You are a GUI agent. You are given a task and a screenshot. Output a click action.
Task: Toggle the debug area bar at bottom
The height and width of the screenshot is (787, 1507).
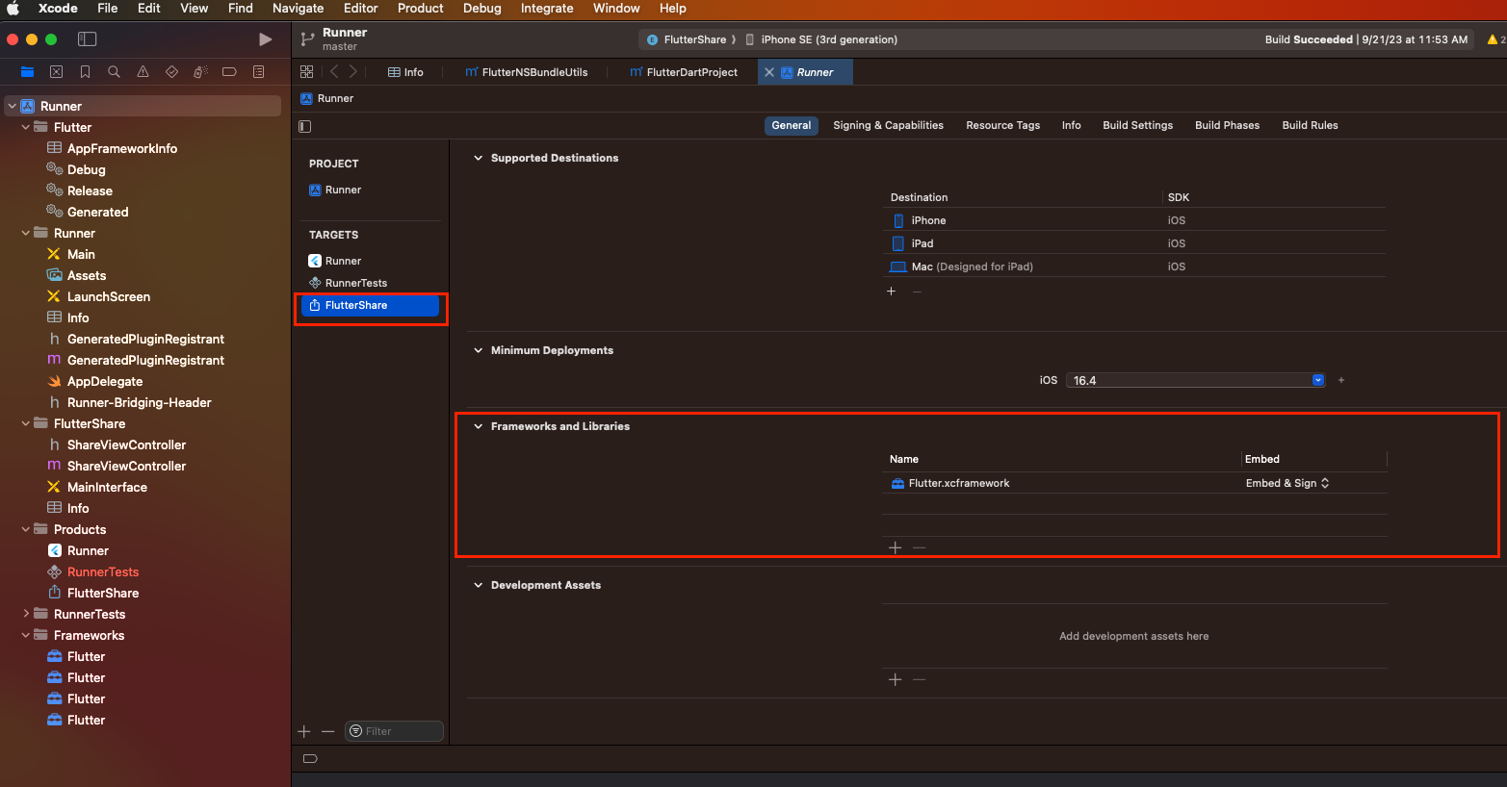[x=309, y=758]
